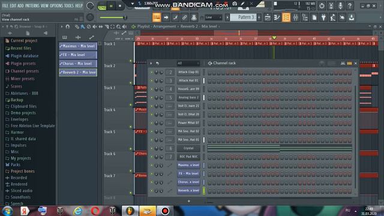Open Internet Explorer from taskbar
This screenshot has height=216, width=384.
pyautogui.click(x=77, y=211)
